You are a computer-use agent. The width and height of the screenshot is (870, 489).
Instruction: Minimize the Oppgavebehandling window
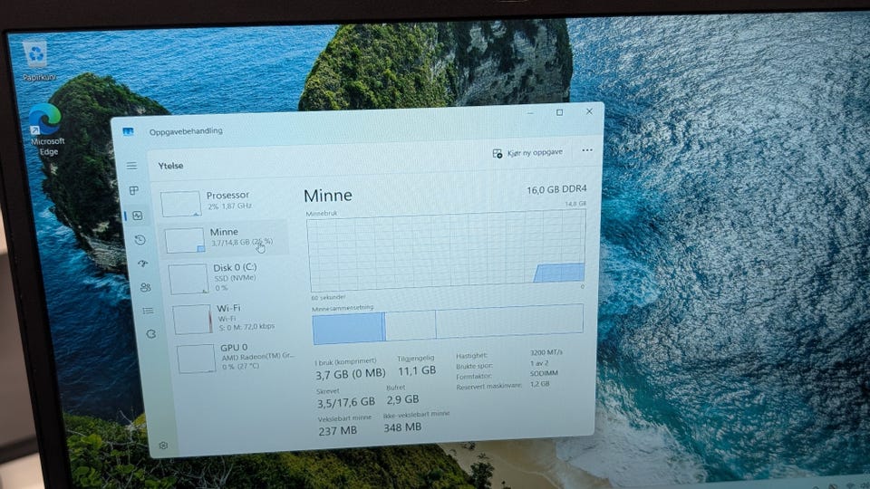point(530,114)
